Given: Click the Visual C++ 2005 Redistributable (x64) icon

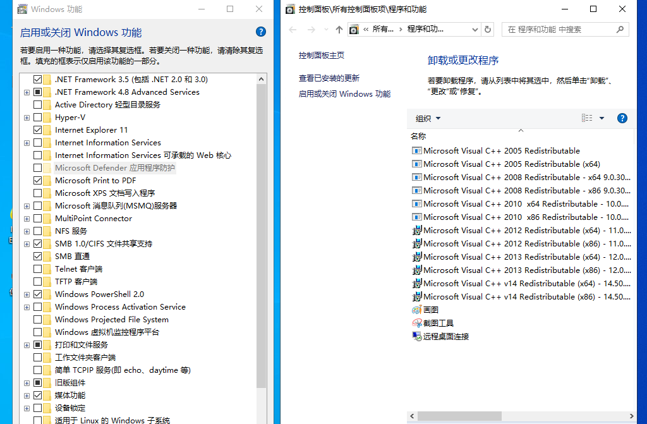Looking at the screenshot, I should pyautogui.click(x=417, y=164).
